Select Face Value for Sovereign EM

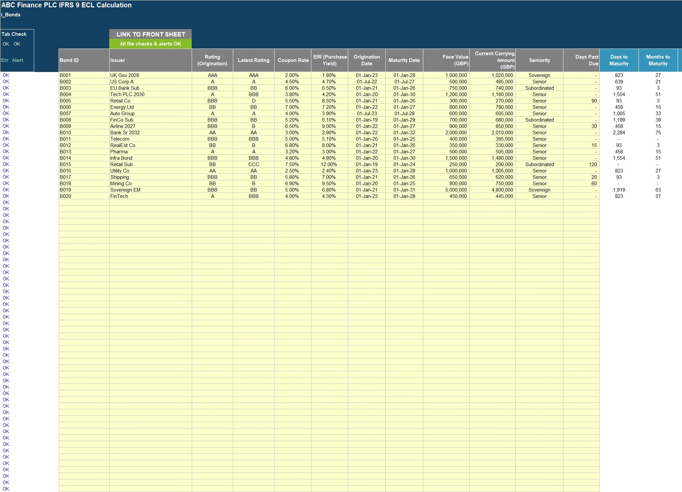click(456, 190)
